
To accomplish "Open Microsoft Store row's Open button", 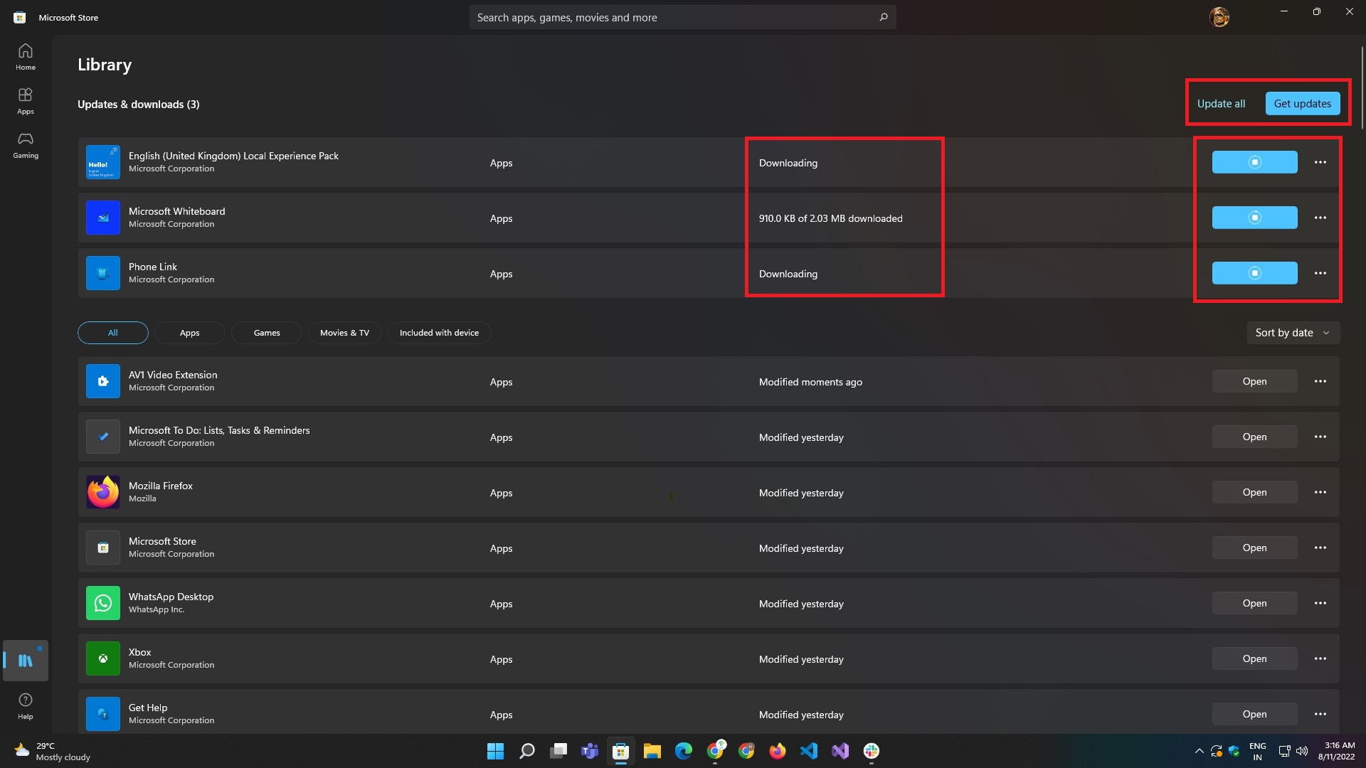I will 1254,548.
